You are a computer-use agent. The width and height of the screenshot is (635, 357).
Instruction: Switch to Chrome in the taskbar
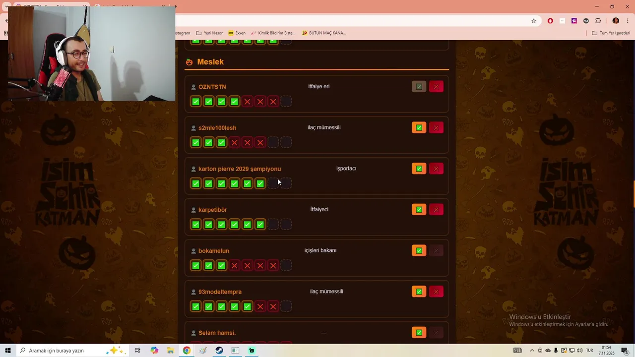tap(187, 351)
